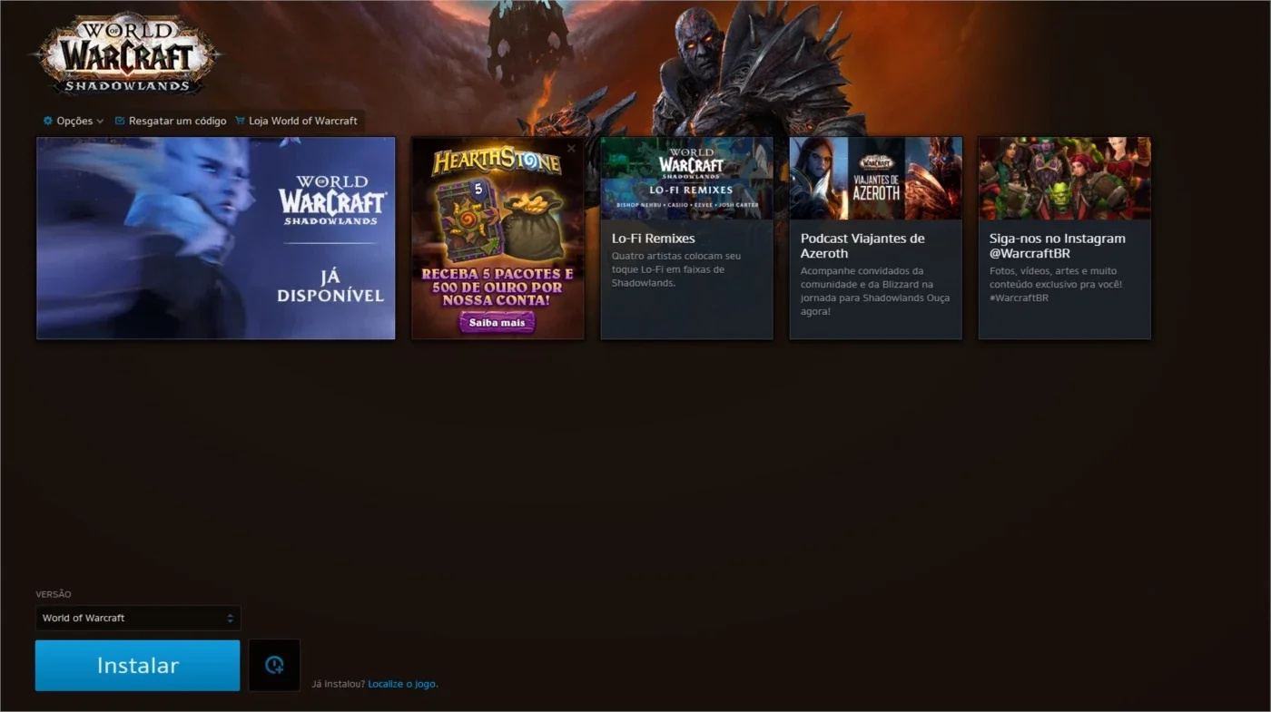Click Localize o jogo link
Image resolution: width=1271 pixels, height=712 pixels.
tap(402, 684)
